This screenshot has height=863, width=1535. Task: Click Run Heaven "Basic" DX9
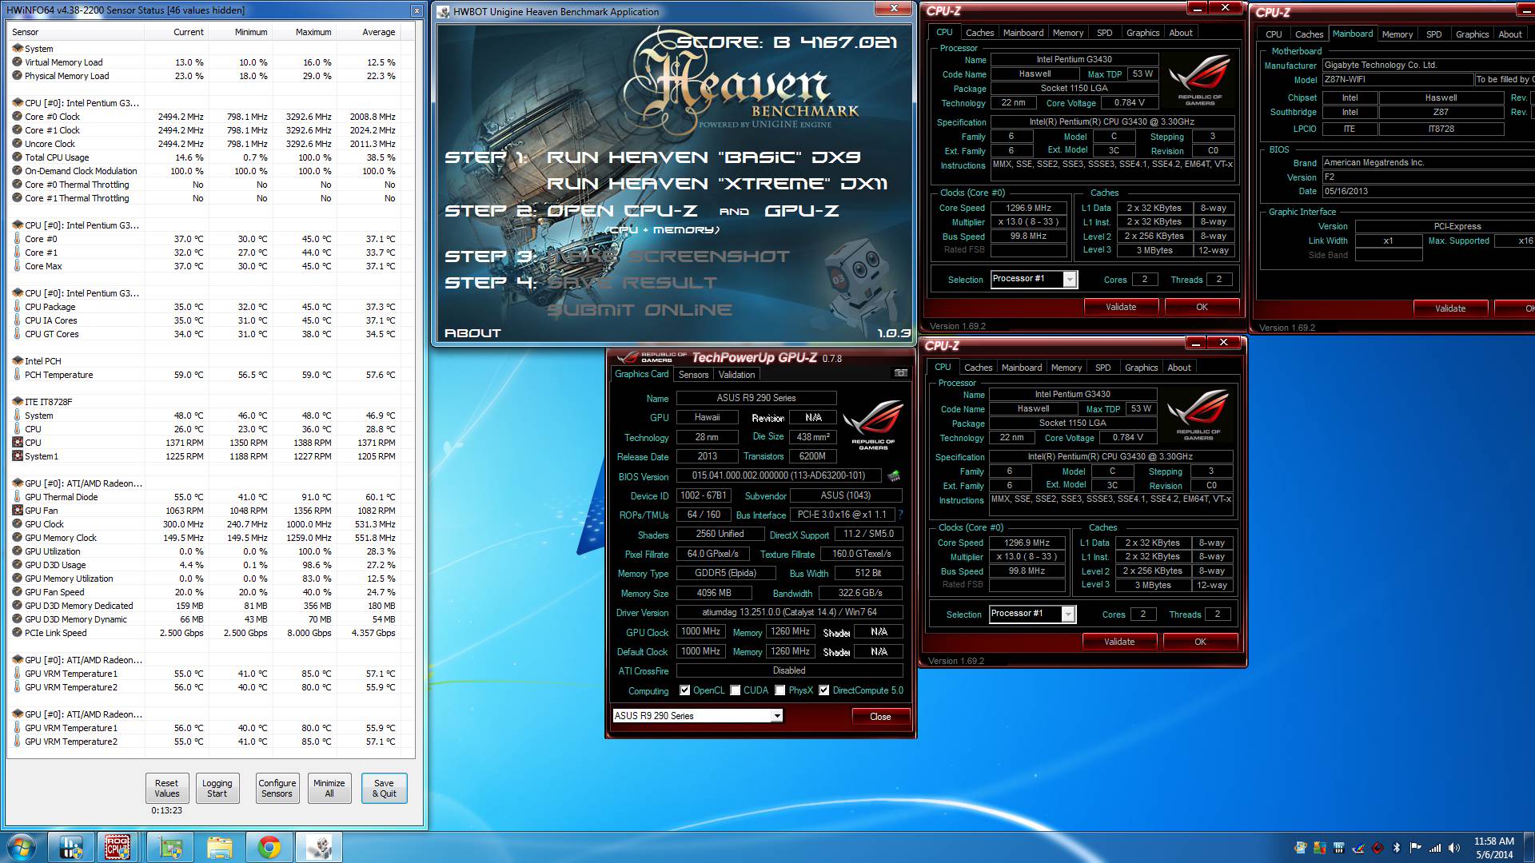tap(703, 157)
